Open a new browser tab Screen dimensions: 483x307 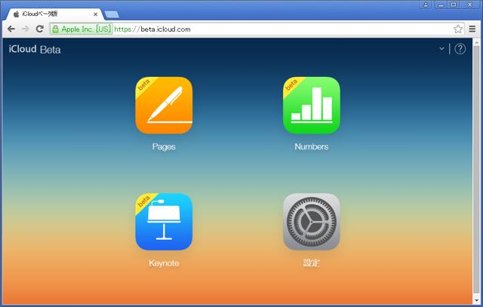[112, 14]
